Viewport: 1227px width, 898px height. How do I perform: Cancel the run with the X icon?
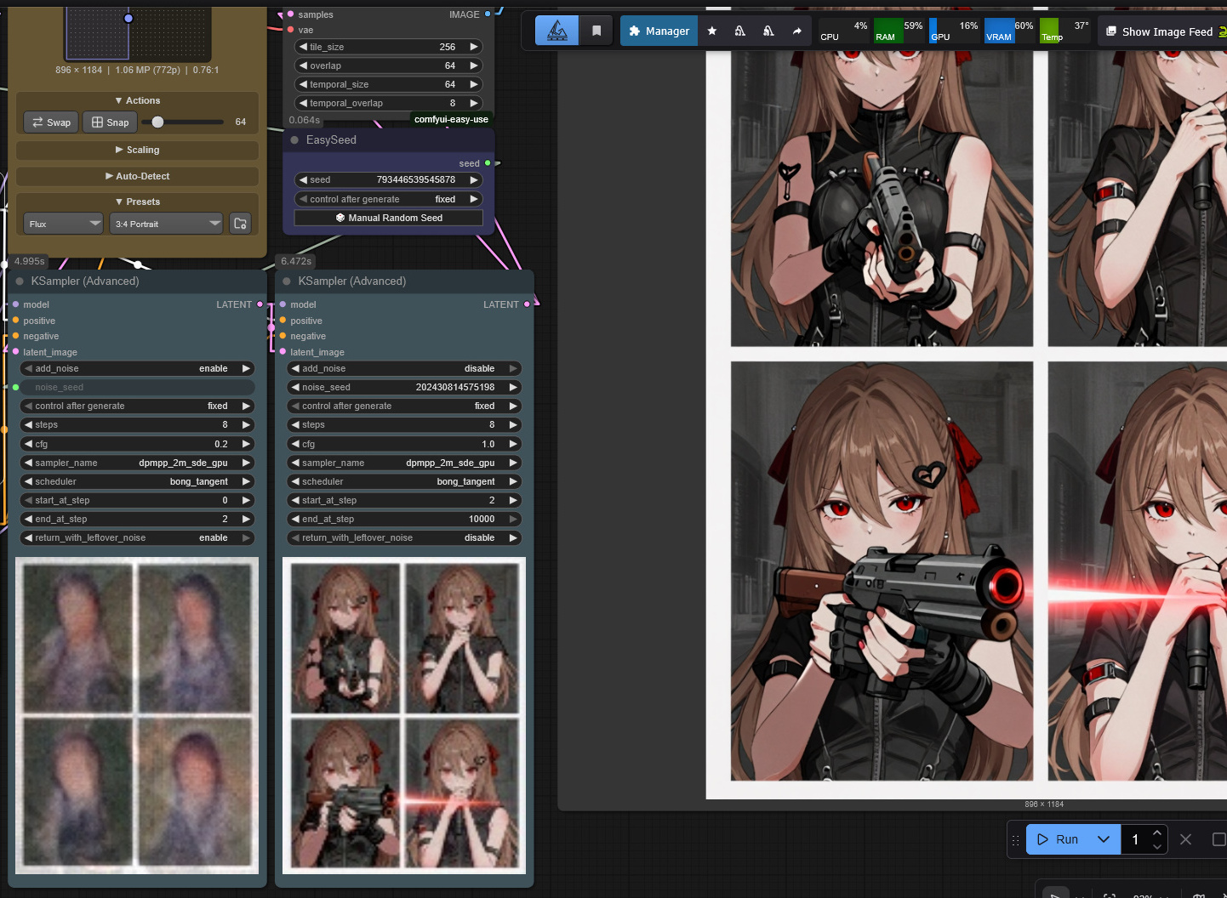click(x=1185, y=839)
